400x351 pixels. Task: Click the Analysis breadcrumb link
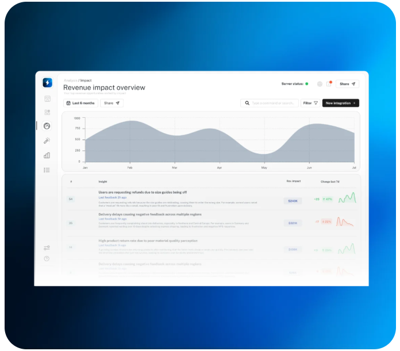(70, 80)
